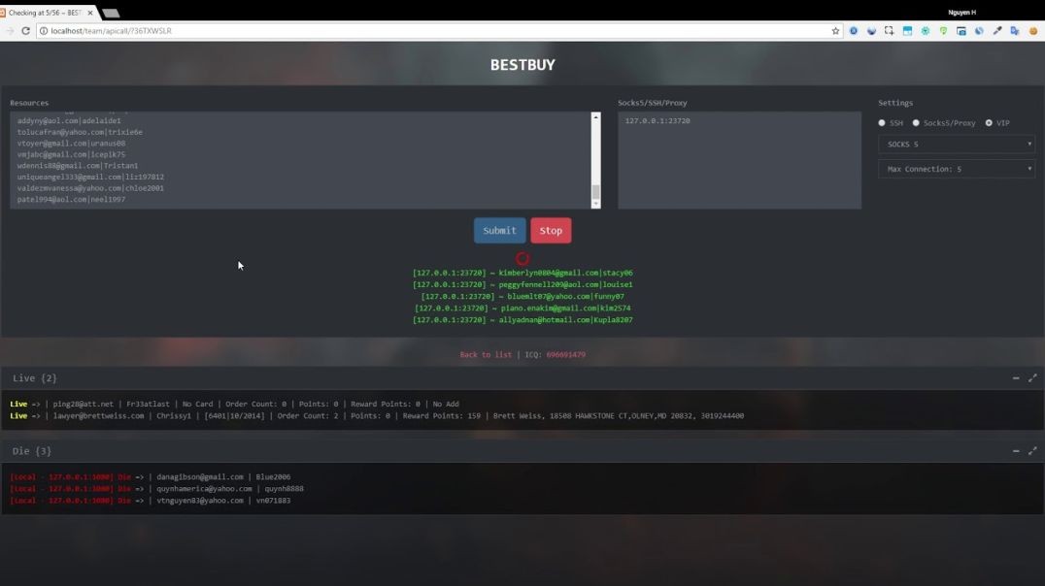
Task: Select the VIP radio option
Action: point(989,122)
